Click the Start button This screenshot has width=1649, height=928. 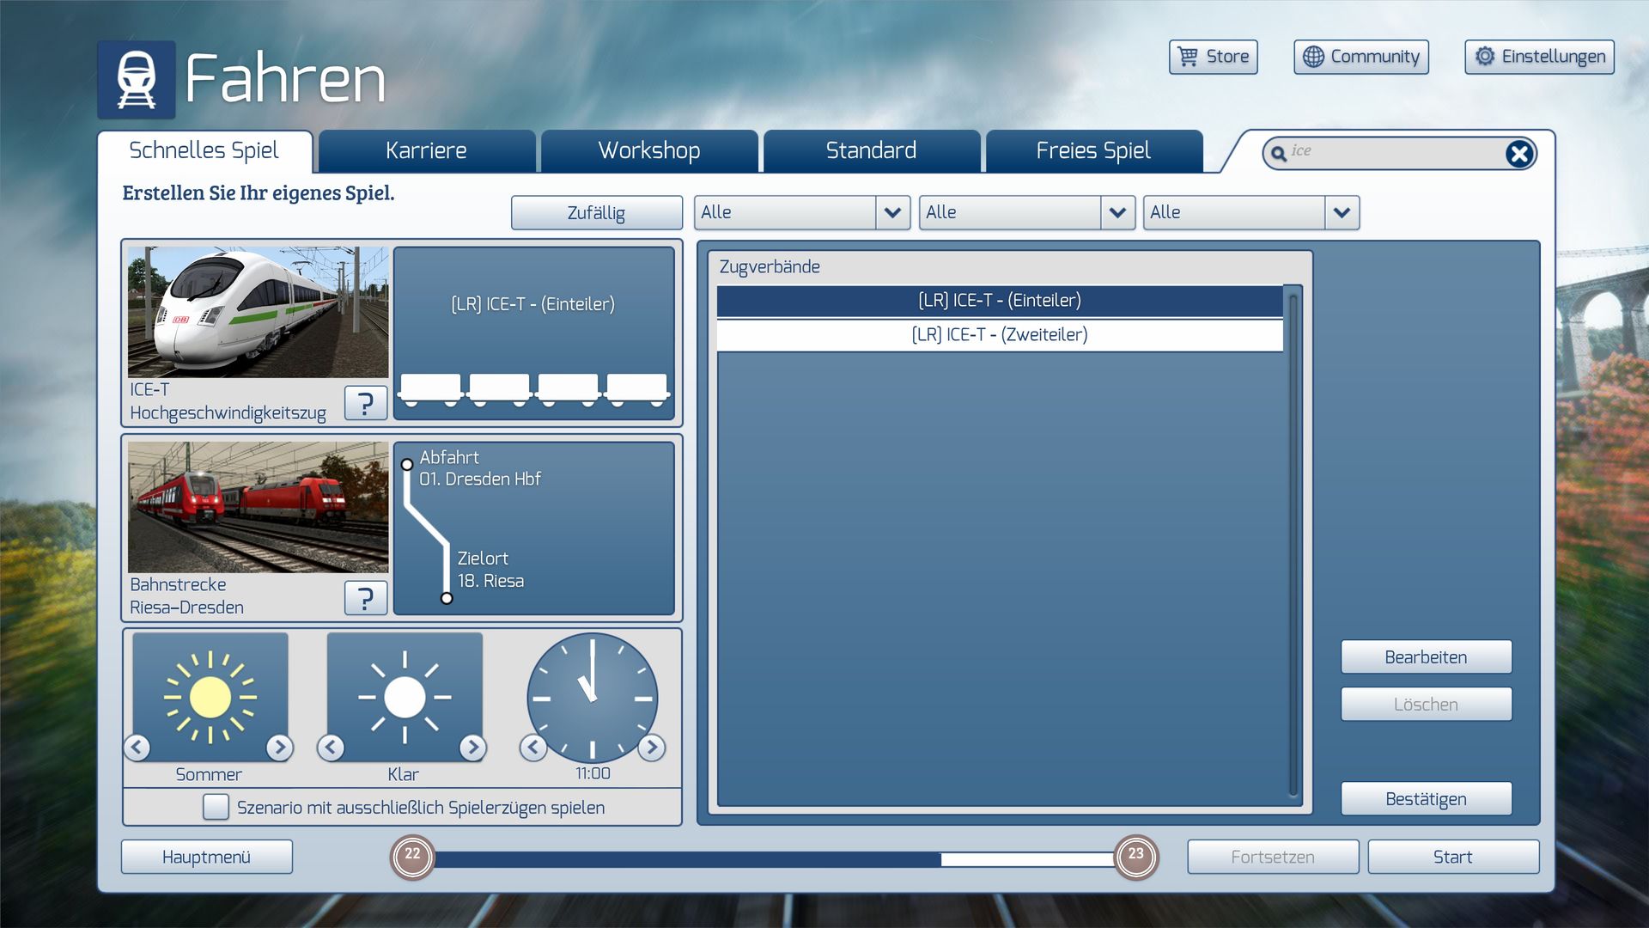[x=1452, y=857]
